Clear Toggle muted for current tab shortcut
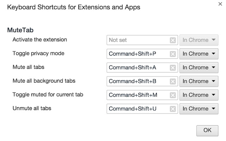This screenshot has width=226, height=141. (173, 95)
